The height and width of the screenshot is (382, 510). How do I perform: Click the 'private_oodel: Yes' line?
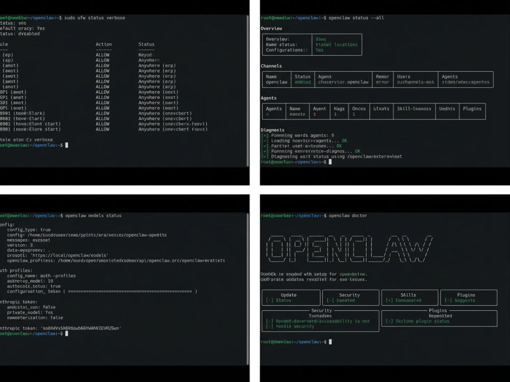[30, 312]
